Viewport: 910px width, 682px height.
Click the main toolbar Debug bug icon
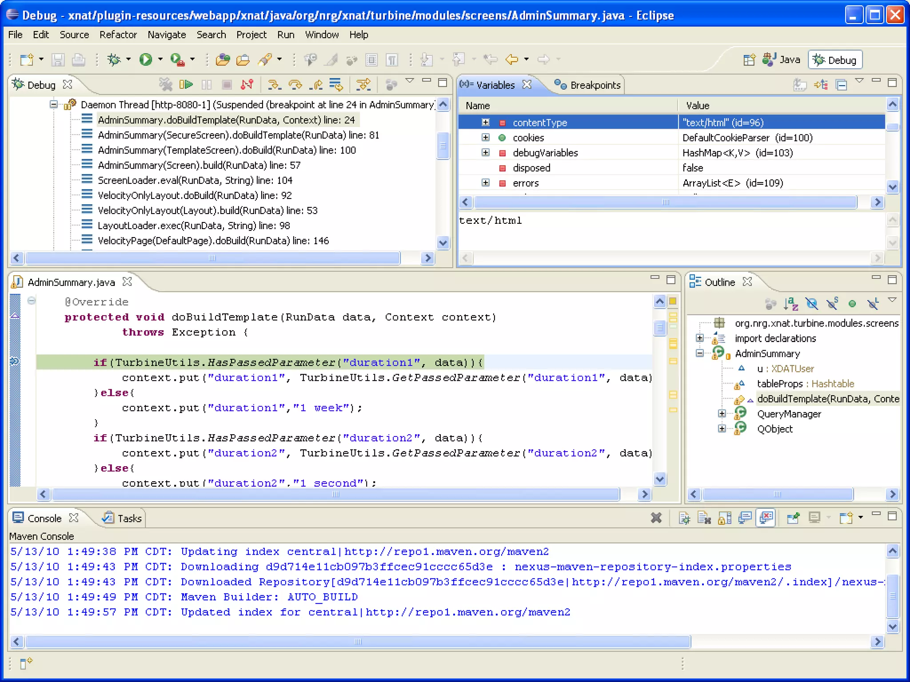point(114,59)
